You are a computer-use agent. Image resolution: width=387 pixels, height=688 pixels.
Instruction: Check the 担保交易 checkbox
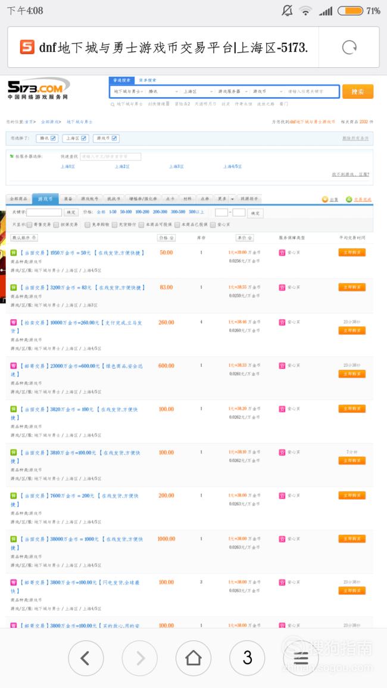click(x=56, y=225)
